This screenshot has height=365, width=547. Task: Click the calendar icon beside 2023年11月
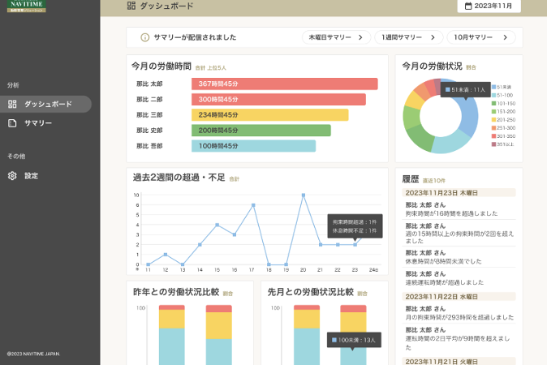pyautogui.click(x=467, y=6)
